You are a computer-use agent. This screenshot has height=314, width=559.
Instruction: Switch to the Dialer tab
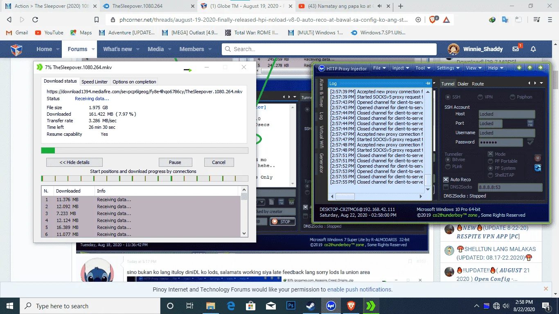pos(463,84)
